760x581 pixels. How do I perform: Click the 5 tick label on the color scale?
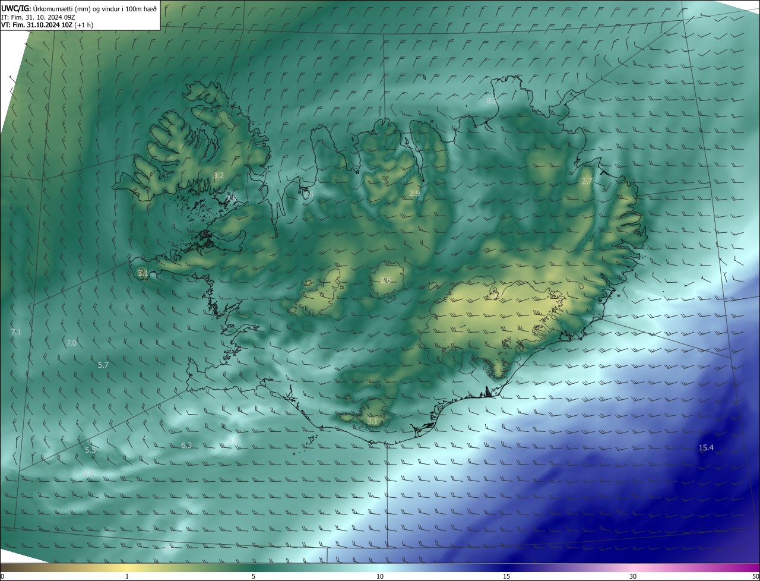click(254, 576)
